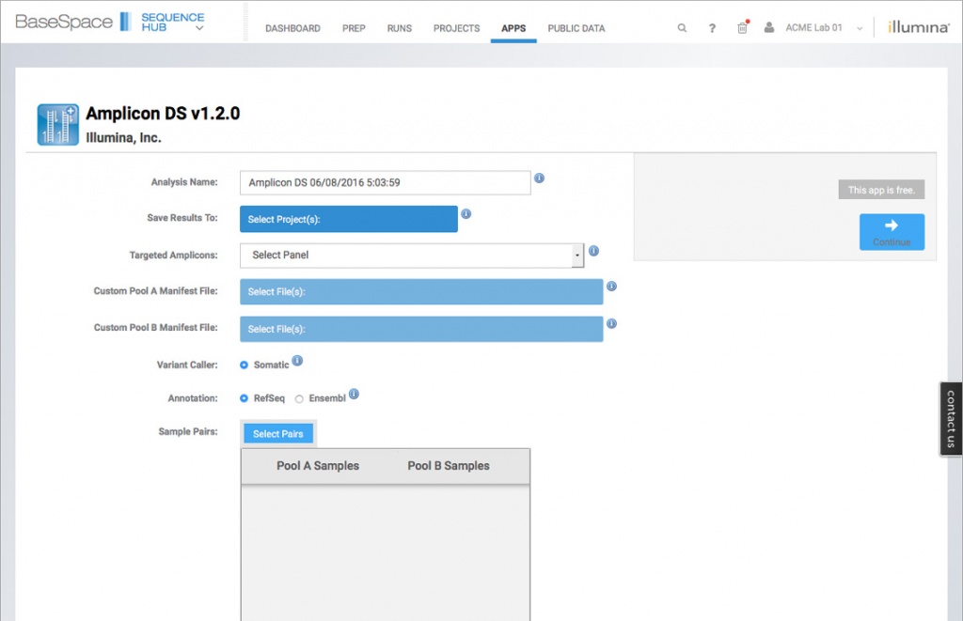The height and width of the screenshot is (621, 963).
Task: Go to the Dashboard tab
Action: point(293,28)
